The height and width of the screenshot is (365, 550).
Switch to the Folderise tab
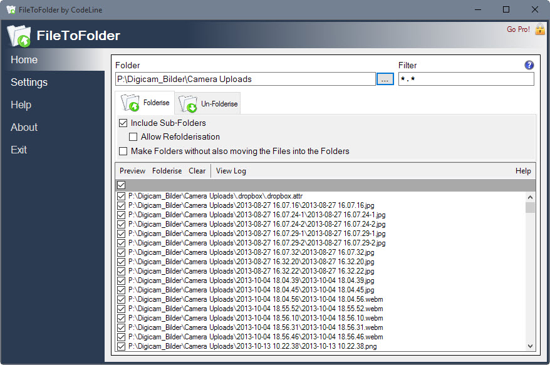(x=145, y=103)
